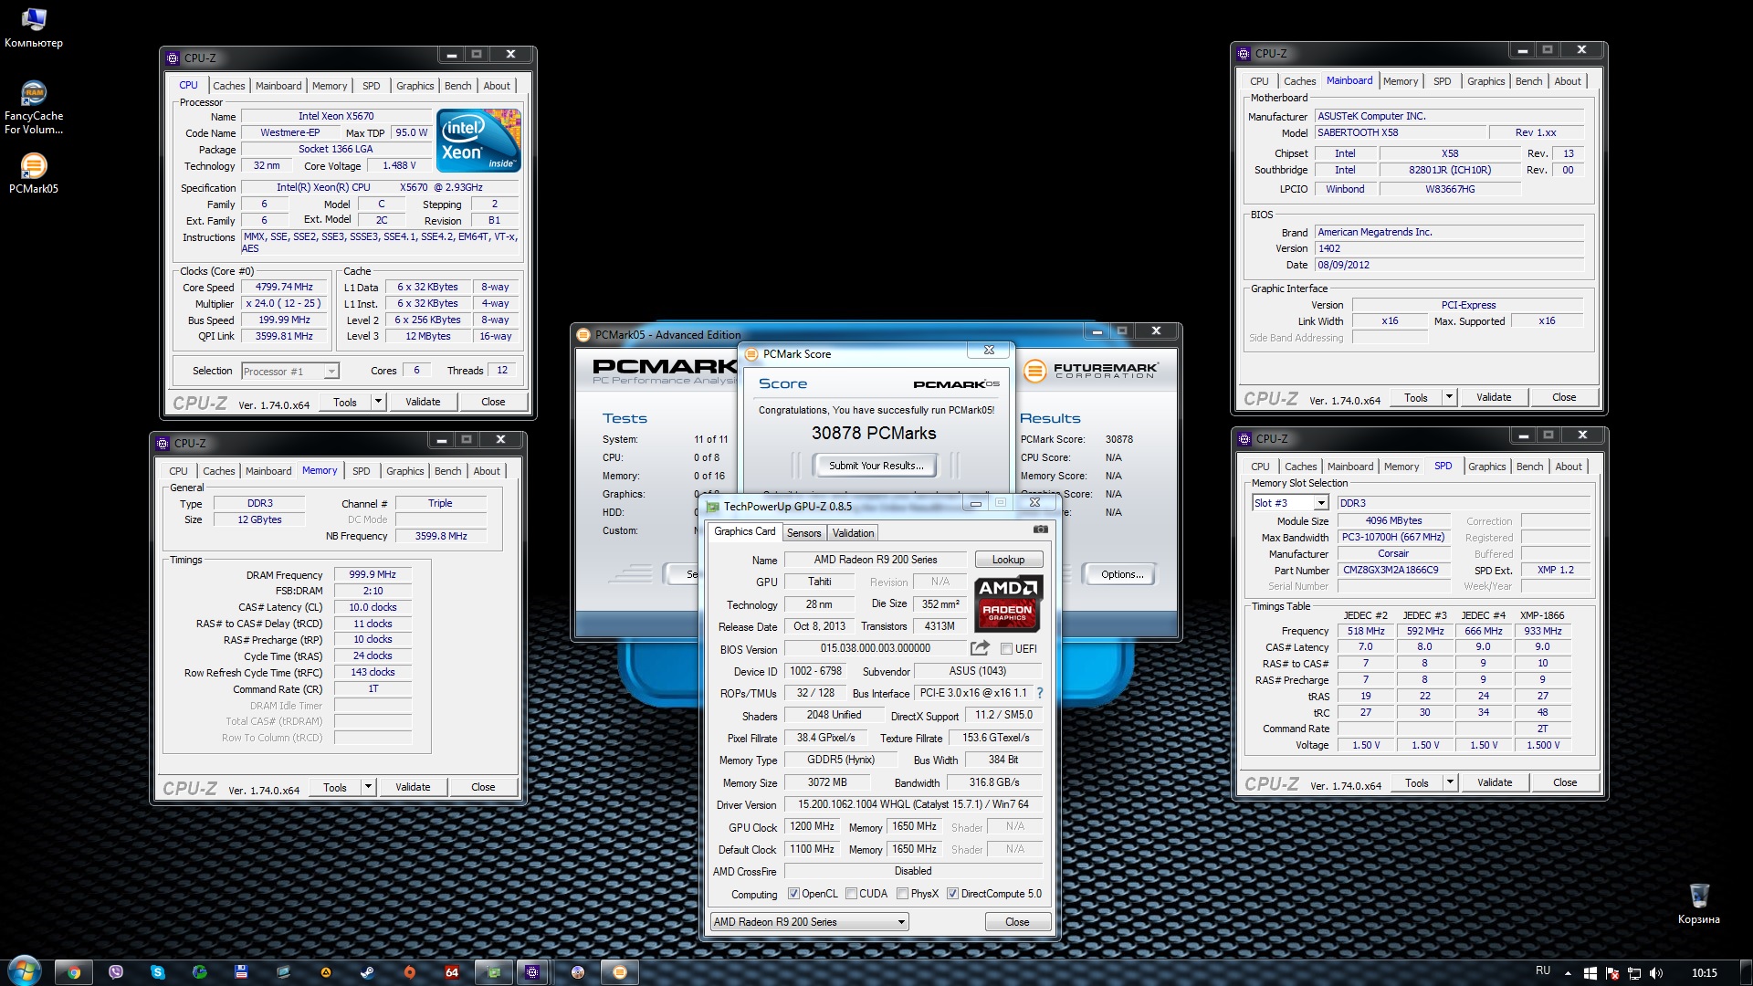The width and height of the screenshot is (1753, 986).
Task: Open Tools dropdown arrow in CPU tab window
Action: click(378, 402)
